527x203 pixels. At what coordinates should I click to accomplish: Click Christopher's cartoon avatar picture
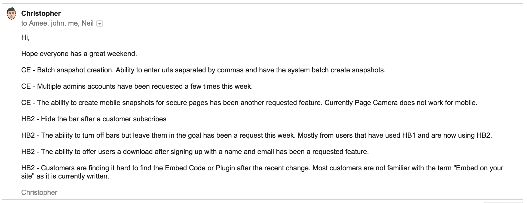coord(11,14)
